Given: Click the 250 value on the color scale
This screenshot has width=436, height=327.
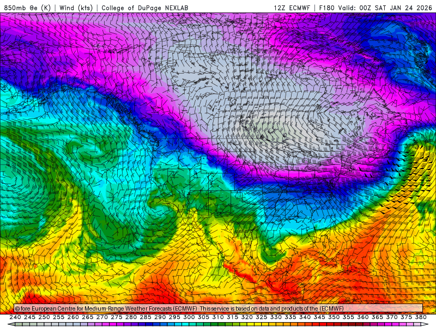Looking at the screenshot, I should point(44,317).
